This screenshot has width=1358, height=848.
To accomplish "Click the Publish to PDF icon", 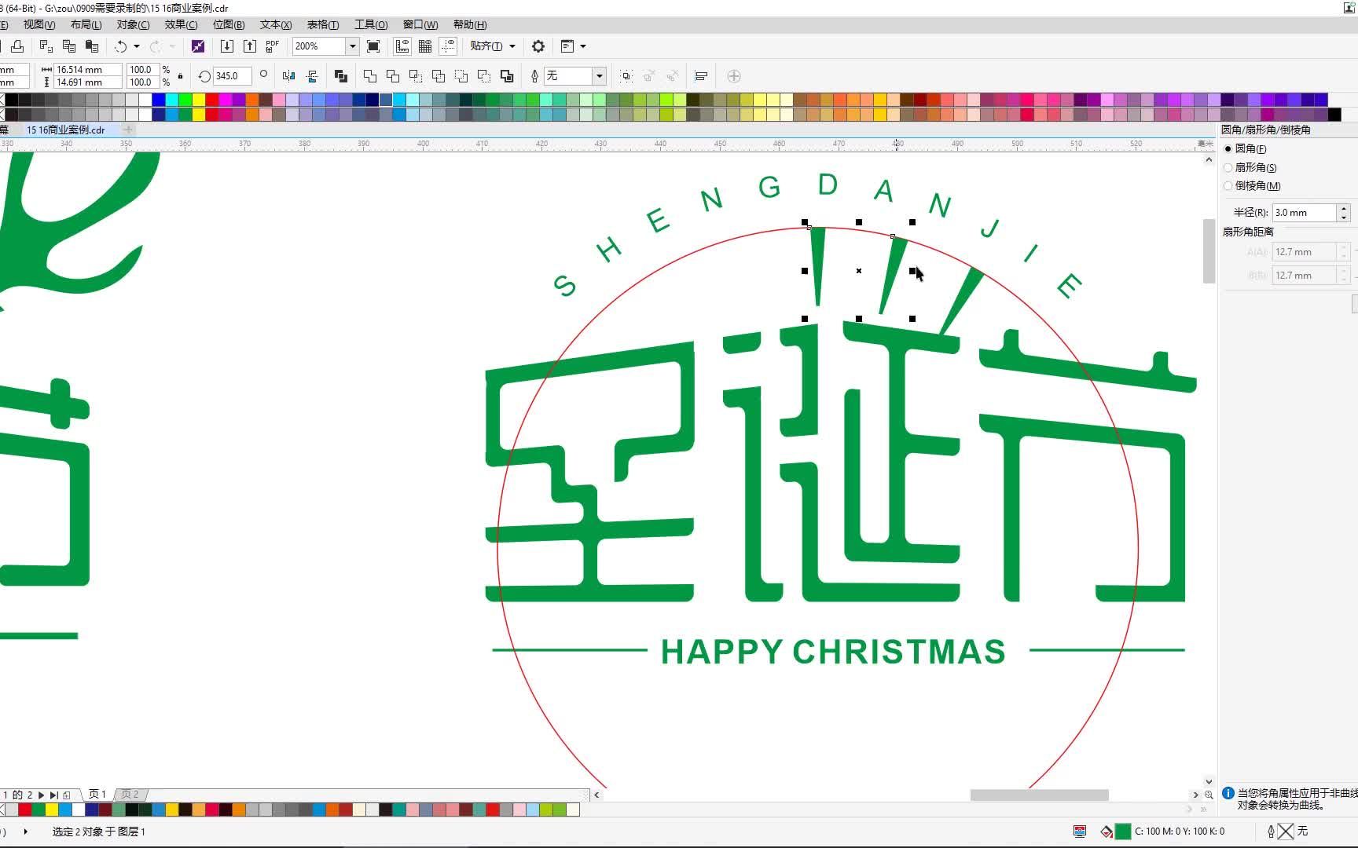I will [x=272, y=46].
